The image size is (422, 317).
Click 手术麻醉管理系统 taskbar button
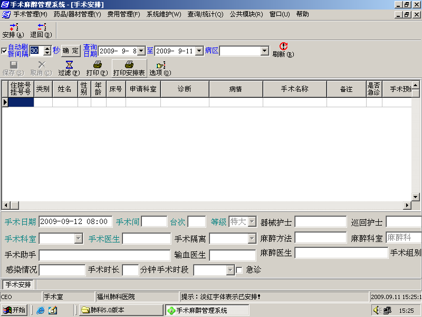point(207,310)
